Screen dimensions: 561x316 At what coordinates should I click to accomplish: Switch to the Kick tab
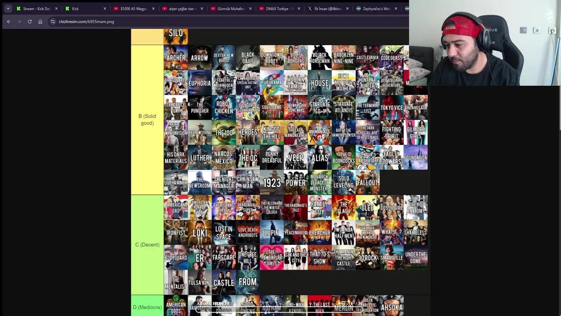[85, 8]
